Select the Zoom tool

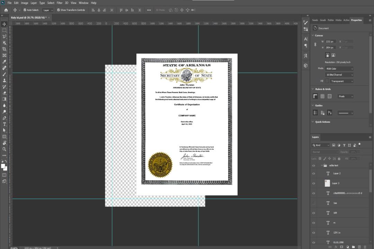pos(4,149)
